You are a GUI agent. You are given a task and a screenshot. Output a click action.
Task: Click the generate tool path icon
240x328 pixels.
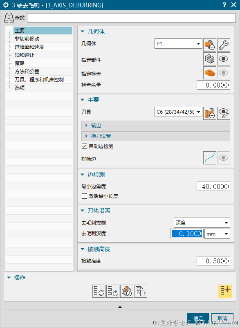coord(99,291)
